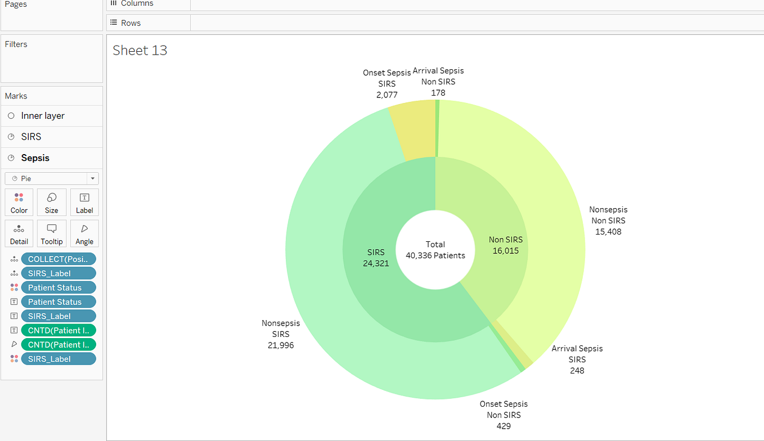Select the Detail shelf icon
The image size is (764, 441).
(19, 233)
